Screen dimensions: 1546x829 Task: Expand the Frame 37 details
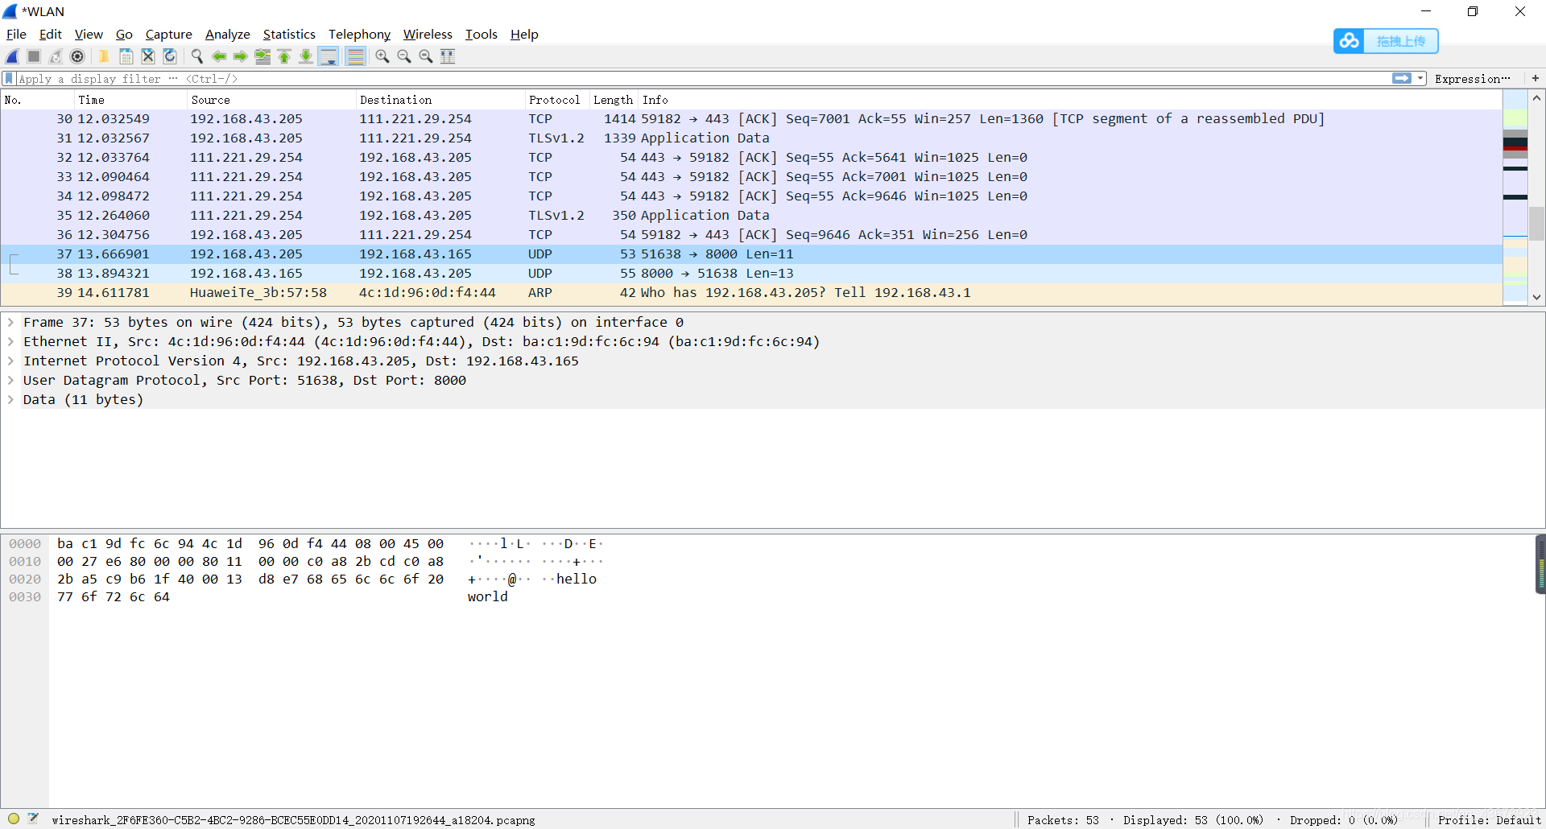(10, 322)
